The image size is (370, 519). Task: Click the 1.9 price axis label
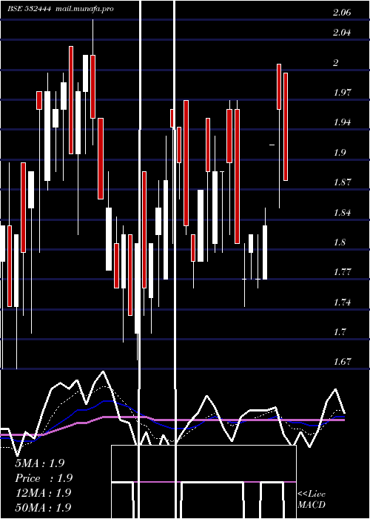[340, 153]
